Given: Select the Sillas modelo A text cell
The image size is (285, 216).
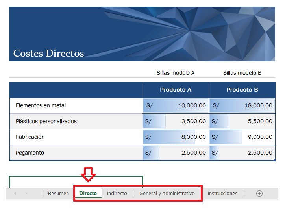Looking at the screenshot, I should [176, 73].
